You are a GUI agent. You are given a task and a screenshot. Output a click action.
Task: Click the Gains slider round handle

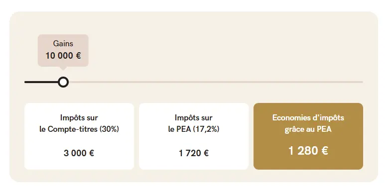point(63,82)
